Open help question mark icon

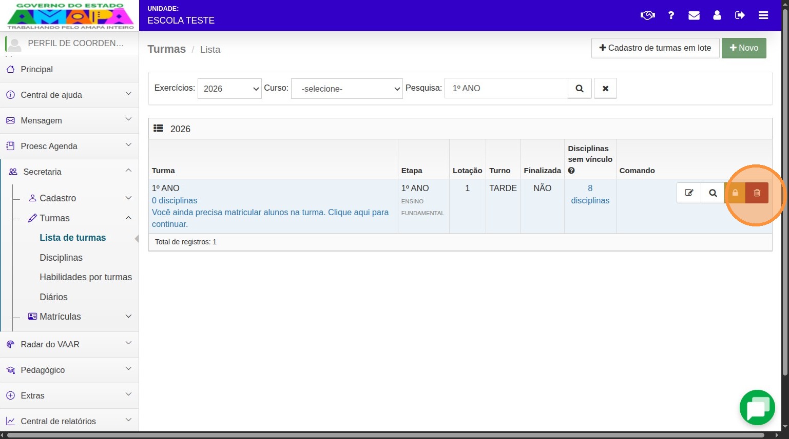[671, 15]
